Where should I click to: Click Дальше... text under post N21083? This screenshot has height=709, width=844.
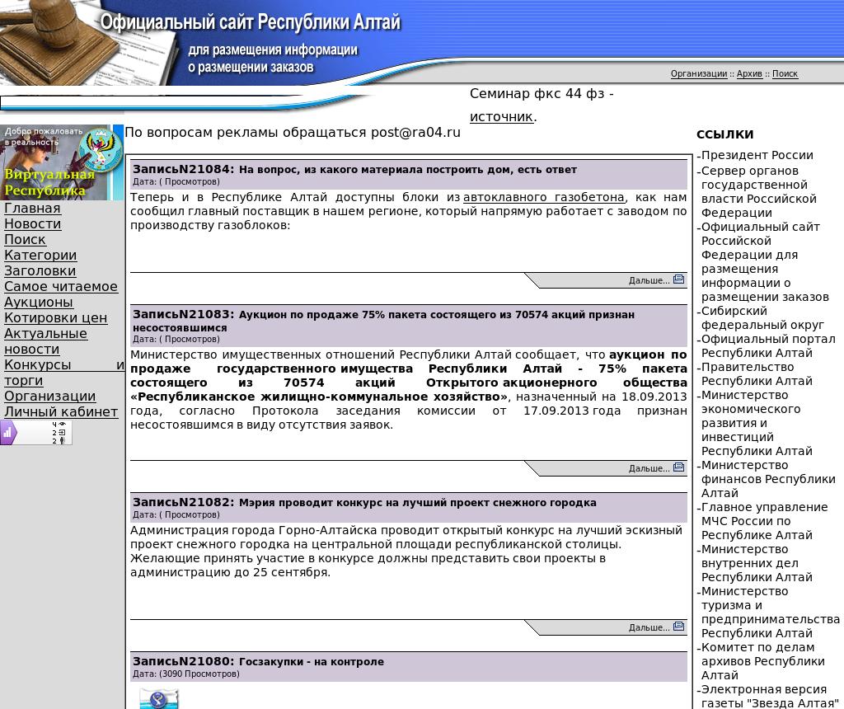click(x=649, y=468)
